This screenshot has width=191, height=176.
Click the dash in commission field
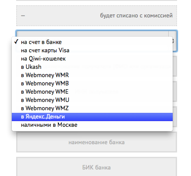coord(23,16)
